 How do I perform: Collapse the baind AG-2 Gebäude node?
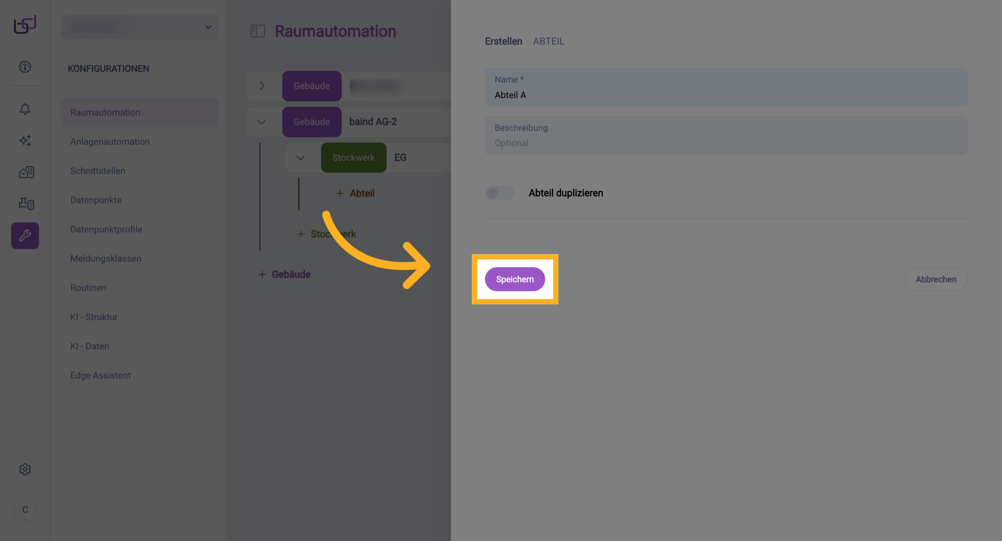pyautogui.click(x=261, y=122)
